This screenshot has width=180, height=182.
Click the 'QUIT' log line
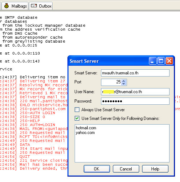click(25, 157)
